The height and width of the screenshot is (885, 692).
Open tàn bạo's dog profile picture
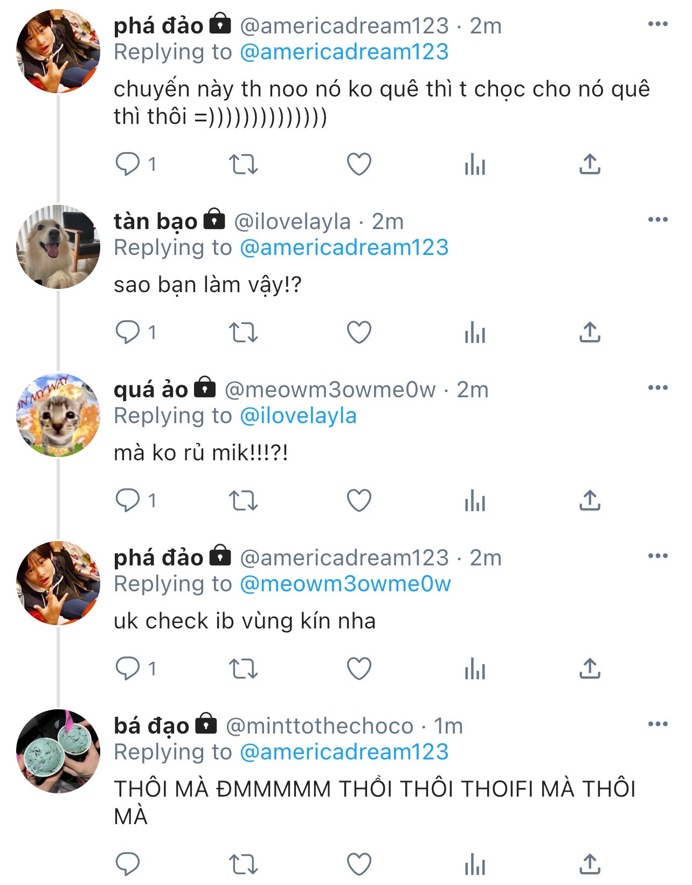(x=58, y=247)
